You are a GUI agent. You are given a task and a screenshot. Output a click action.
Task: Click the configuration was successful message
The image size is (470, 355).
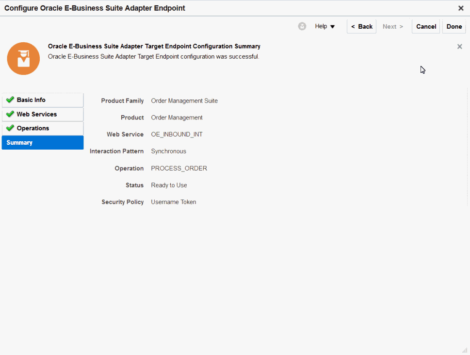pos(153,56)
